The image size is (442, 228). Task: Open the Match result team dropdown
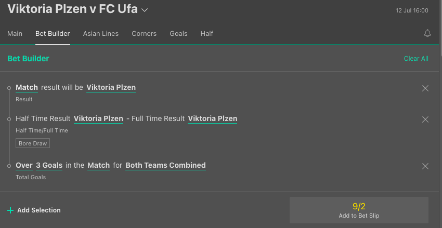pos(111,87)
